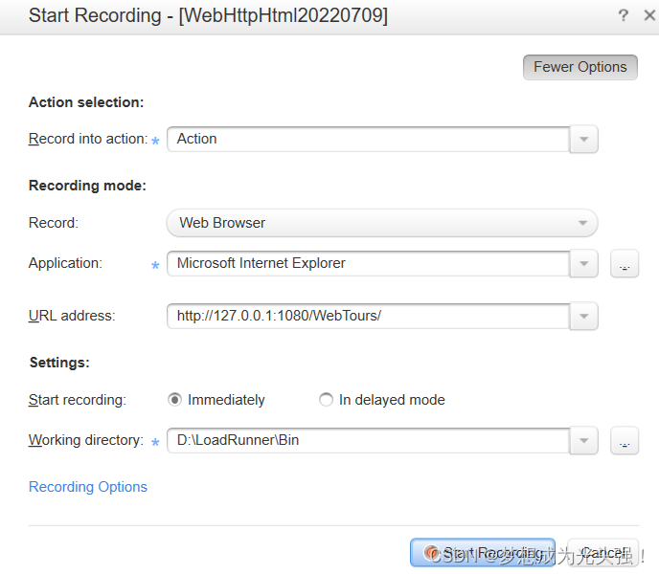
Task: Close the Start Recording dialog
Action: click(x=649, y=15)
